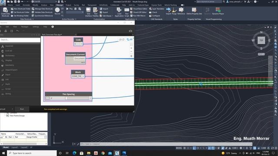The image size is (278, 156).
Task: Click Synchronize References
Action: [x=42, y=16]
